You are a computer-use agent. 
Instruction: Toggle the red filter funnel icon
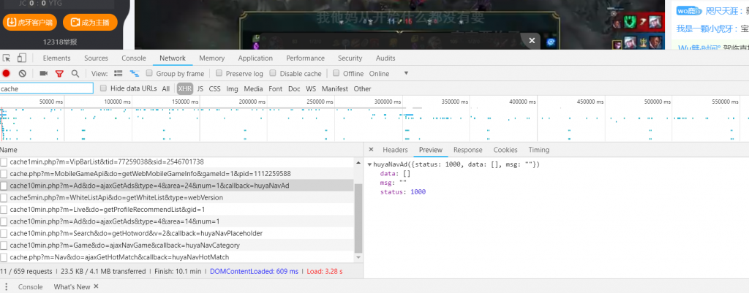(60, 74)
